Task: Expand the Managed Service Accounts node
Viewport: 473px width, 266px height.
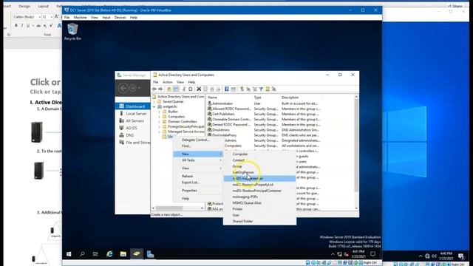Action: [160, 132]
